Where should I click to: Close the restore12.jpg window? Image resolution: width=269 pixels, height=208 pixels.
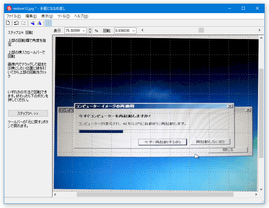click(x=257, y=8)
